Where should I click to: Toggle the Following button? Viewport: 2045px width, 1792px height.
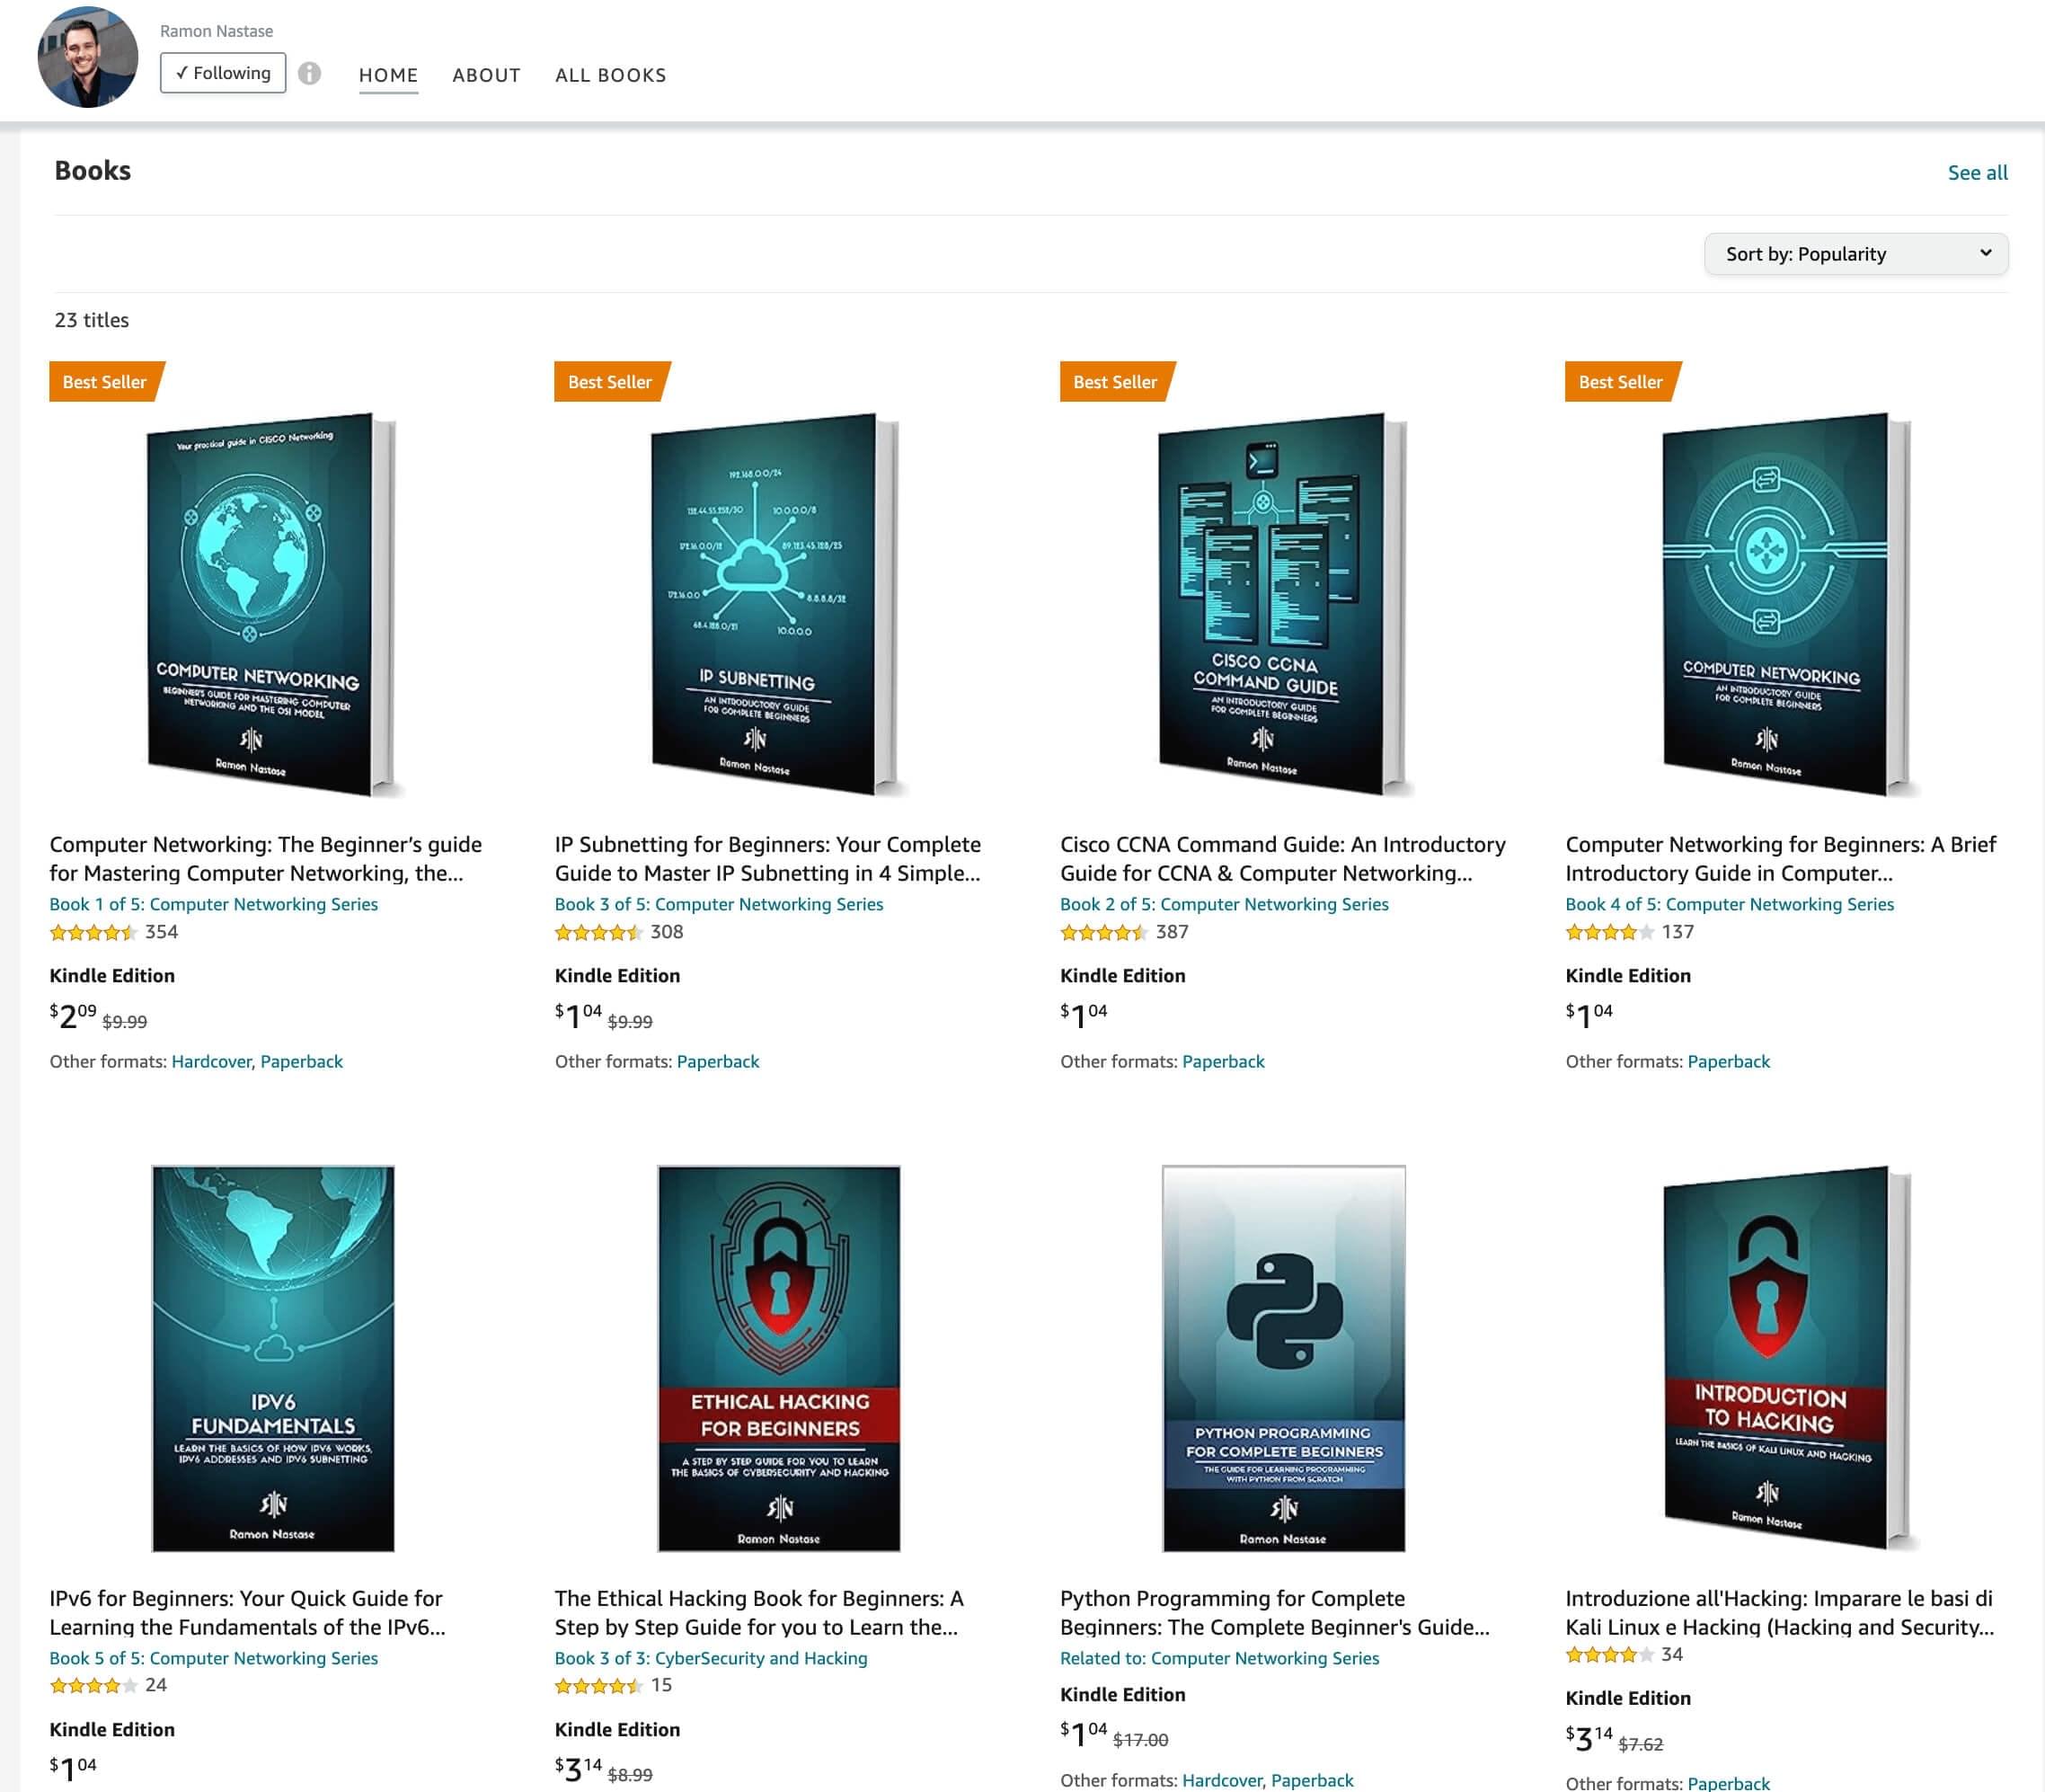click(223, 73)
